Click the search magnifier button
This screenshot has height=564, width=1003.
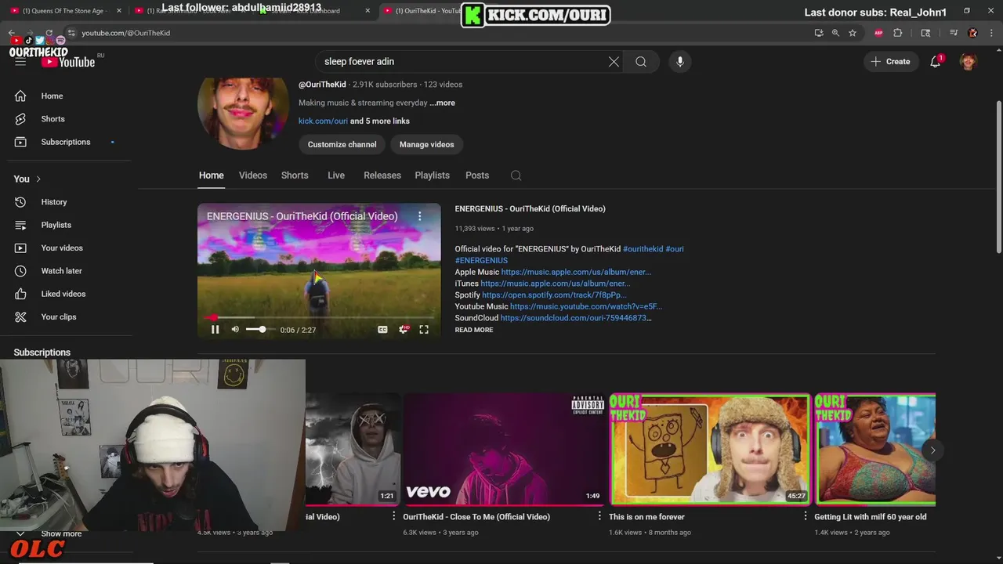[641, 62]
